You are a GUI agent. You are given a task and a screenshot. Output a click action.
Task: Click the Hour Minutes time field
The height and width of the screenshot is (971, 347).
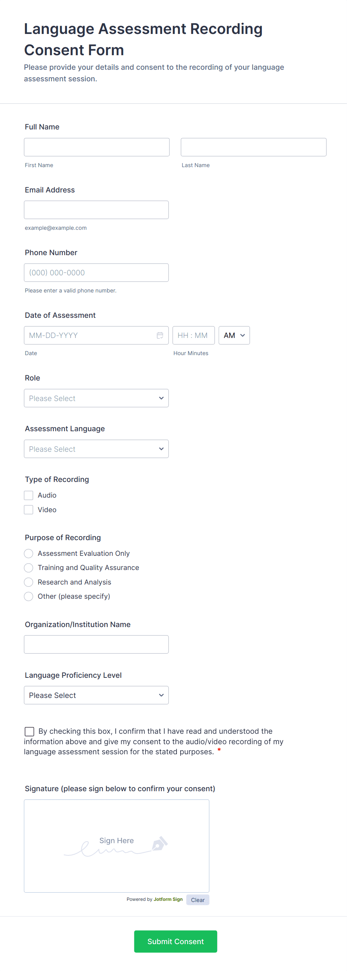[x=193, y=335]
